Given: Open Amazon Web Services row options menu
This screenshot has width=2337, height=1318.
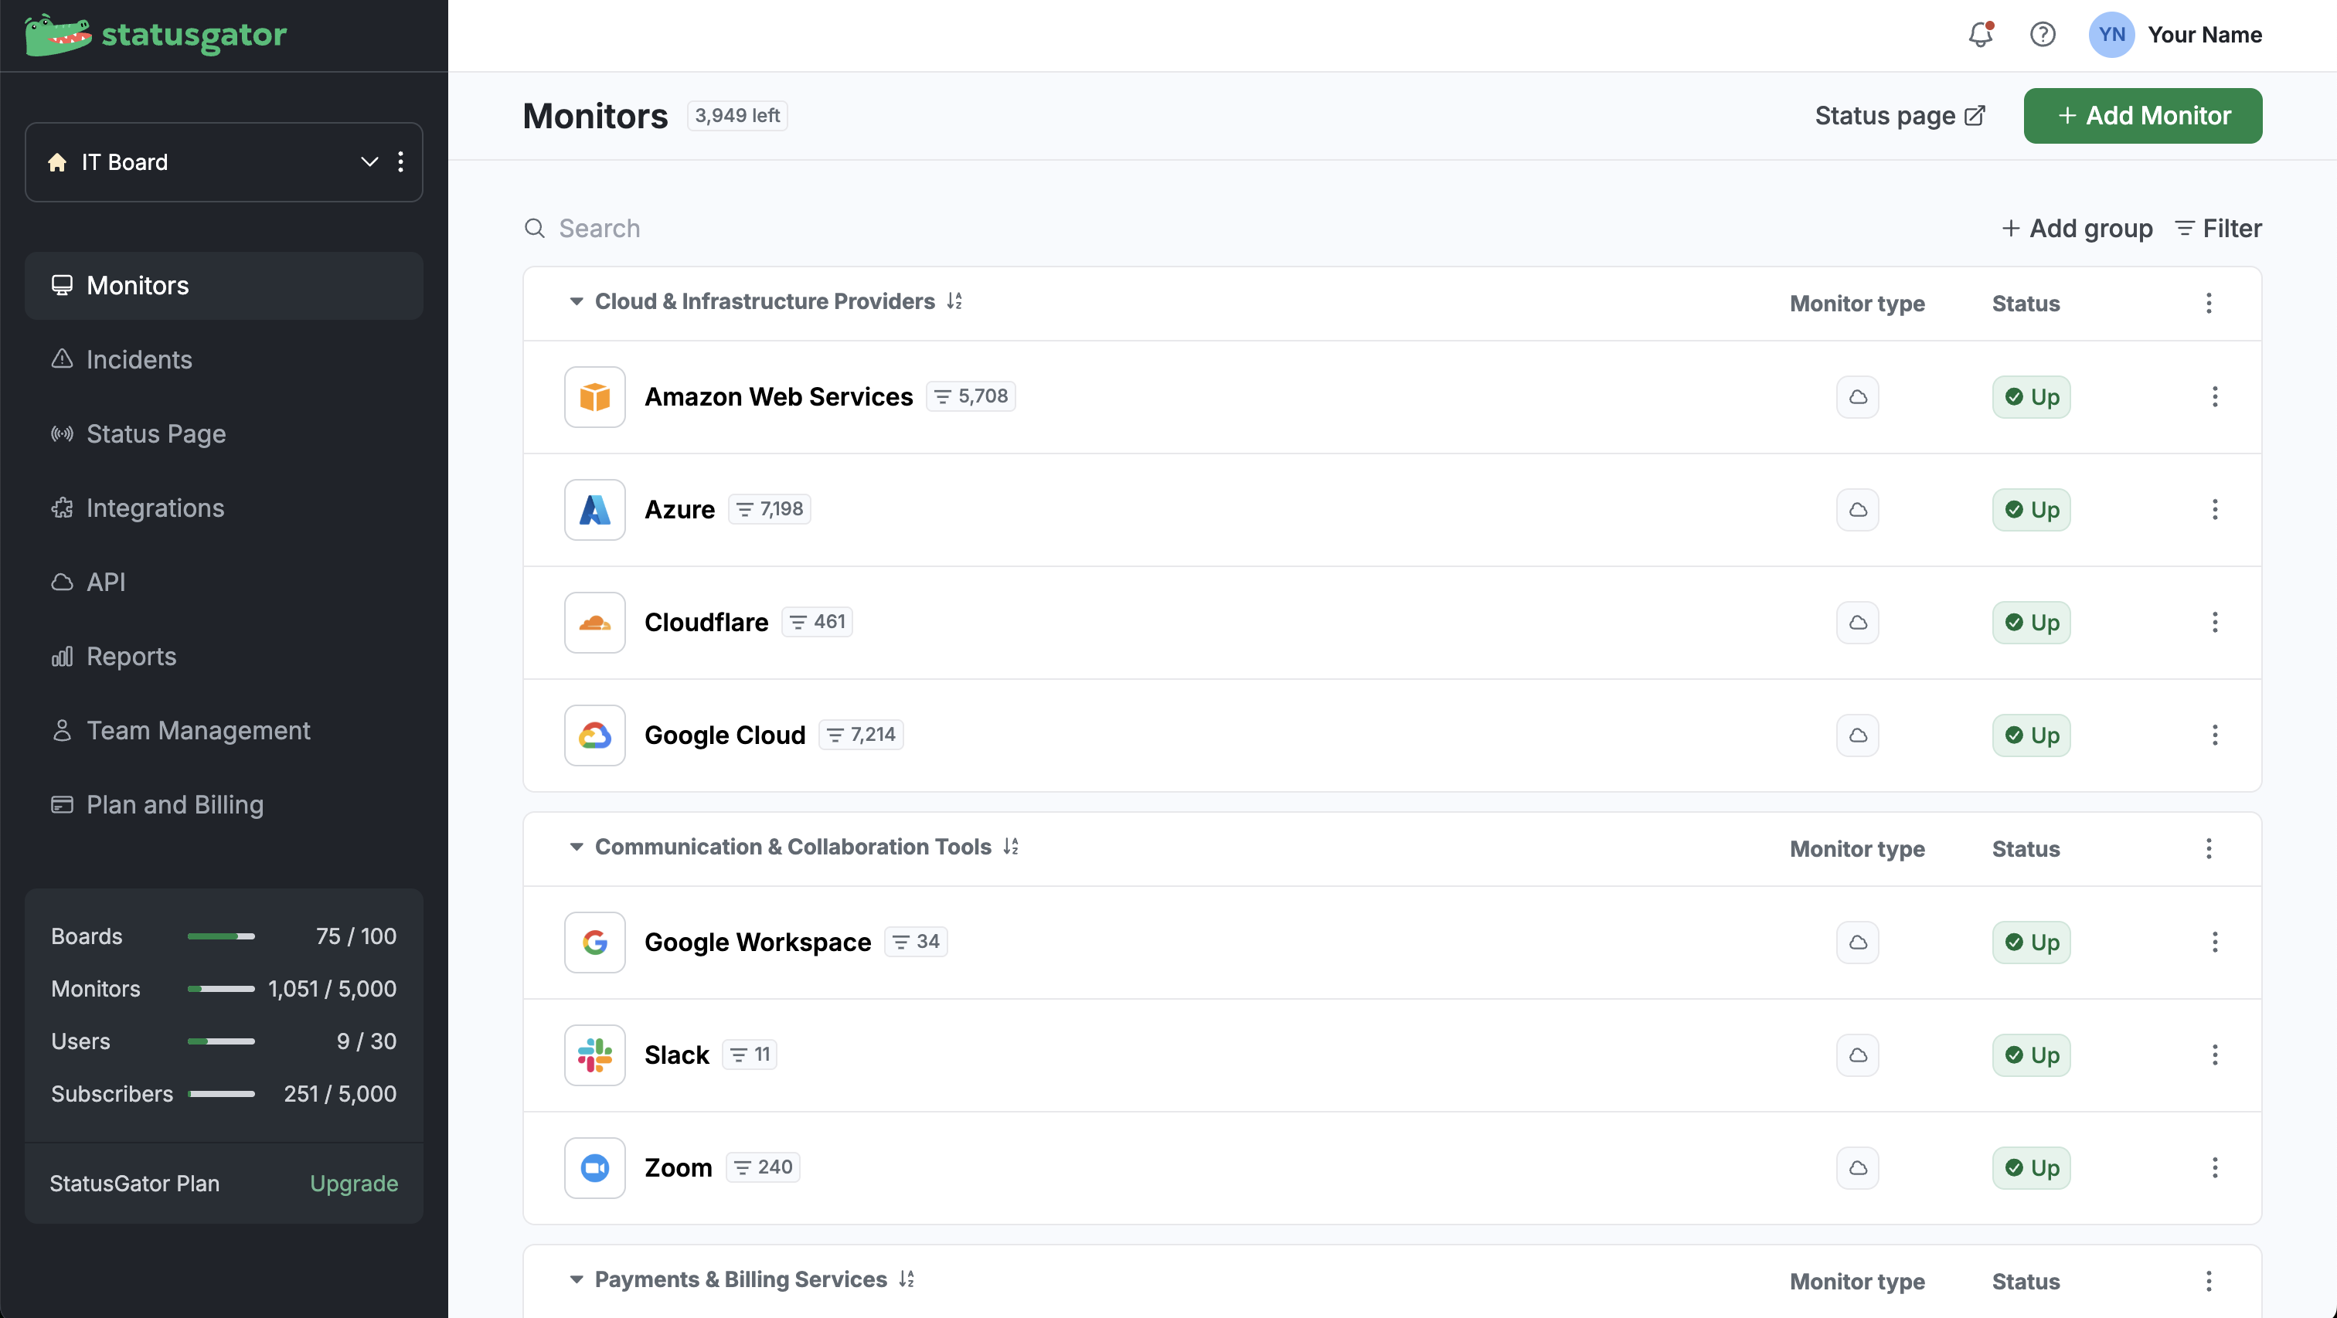Looking at the screenshot, I should click(x=2215, y=396).
